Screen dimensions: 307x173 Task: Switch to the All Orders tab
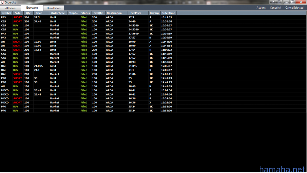pos(10,8)
